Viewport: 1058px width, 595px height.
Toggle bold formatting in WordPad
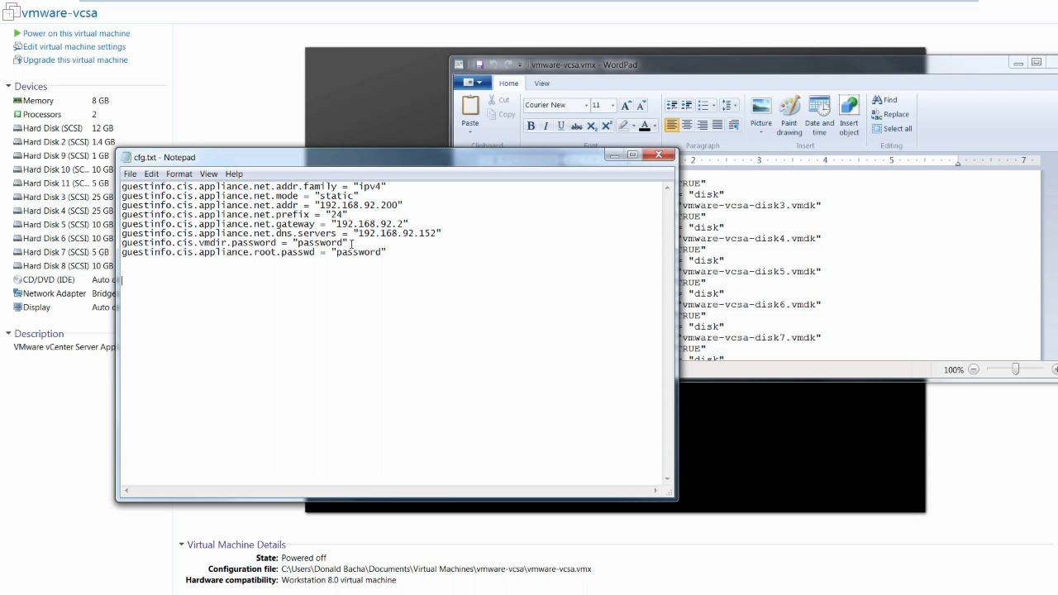pyautogui.click(x=531, y=126)
